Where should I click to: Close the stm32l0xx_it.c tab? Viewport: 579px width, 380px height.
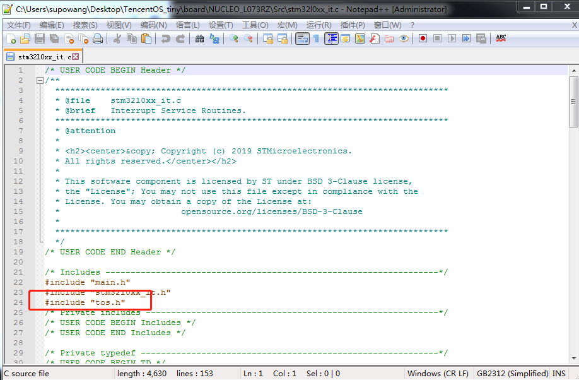tap(76, 57)
